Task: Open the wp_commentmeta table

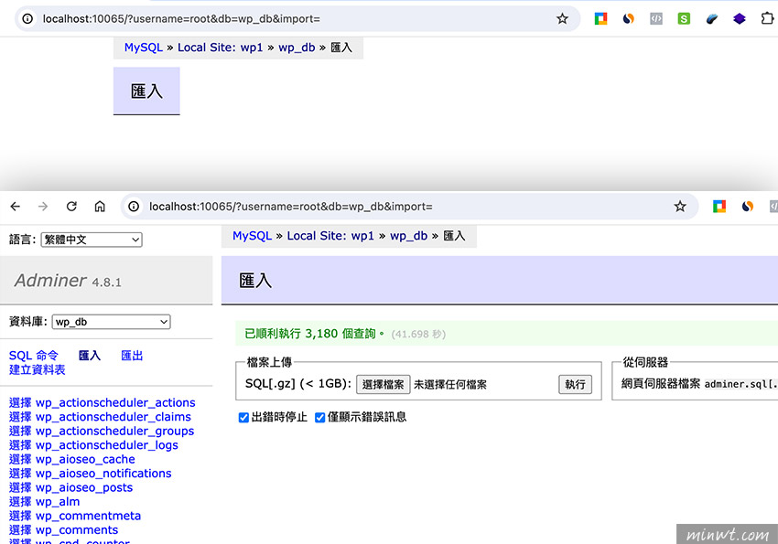Action: point(88,516)
